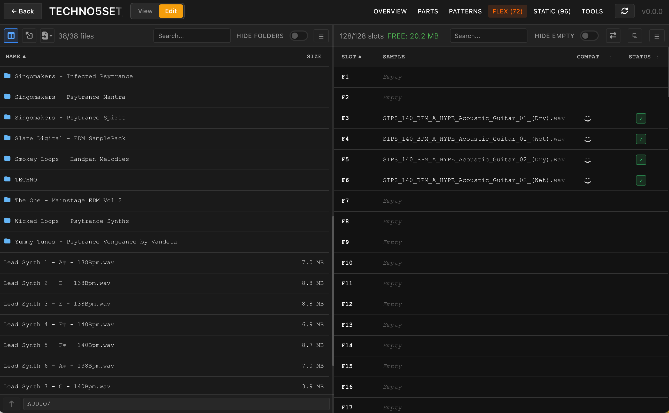This screenshot has width=669, height=413.
Task: Click the AUDIO/ path input field
Action: tap(176, 404)
